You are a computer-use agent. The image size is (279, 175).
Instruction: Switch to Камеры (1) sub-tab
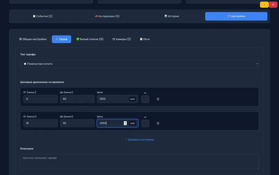click(x=121, y=39)
